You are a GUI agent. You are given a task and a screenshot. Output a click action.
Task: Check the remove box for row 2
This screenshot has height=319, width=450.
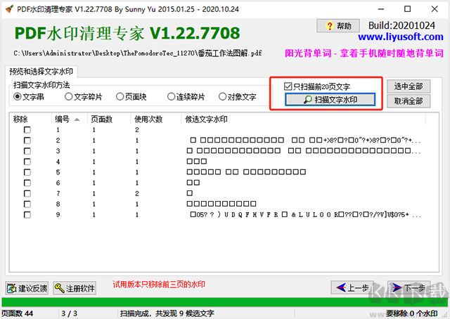pos(27,141)
